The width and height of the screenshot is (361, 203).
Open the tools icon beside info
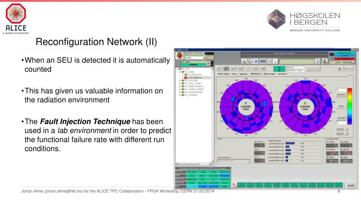pos(325,61)
